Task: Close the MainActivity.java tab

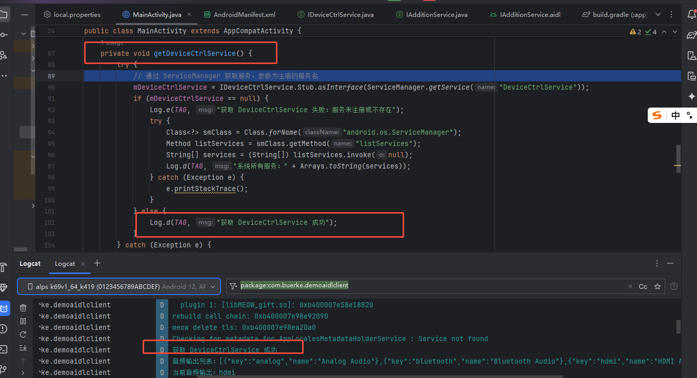Action: [x=189, y=14]
